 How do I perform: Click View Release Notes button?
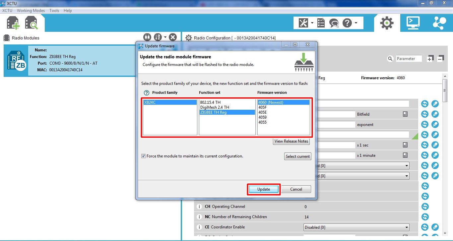click(x=291, y=141)
